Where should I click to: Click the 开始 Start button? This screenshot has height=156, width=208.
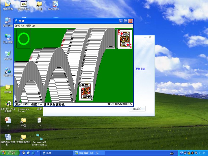(x=10, y=153)
